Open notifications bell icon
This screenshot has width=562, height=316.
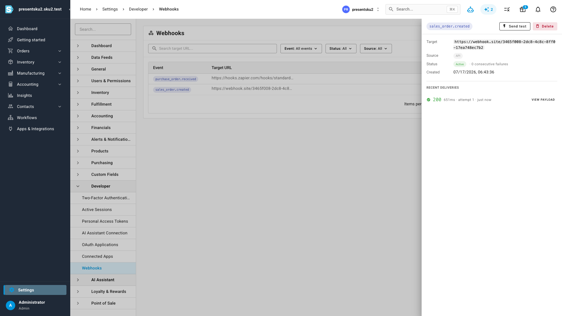coord(538,9)
